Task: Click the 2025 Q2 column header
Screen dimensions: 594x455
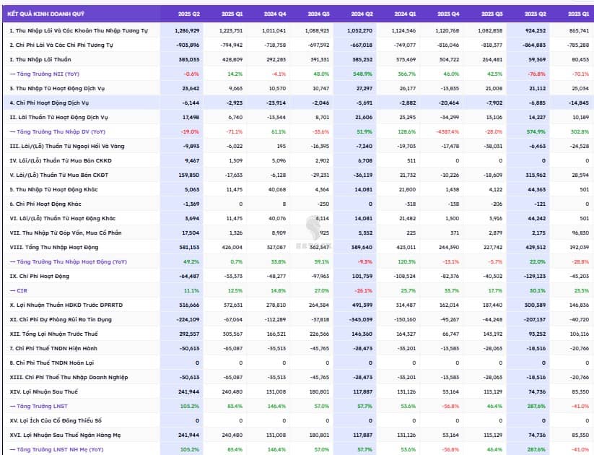Action: [189, 14]
